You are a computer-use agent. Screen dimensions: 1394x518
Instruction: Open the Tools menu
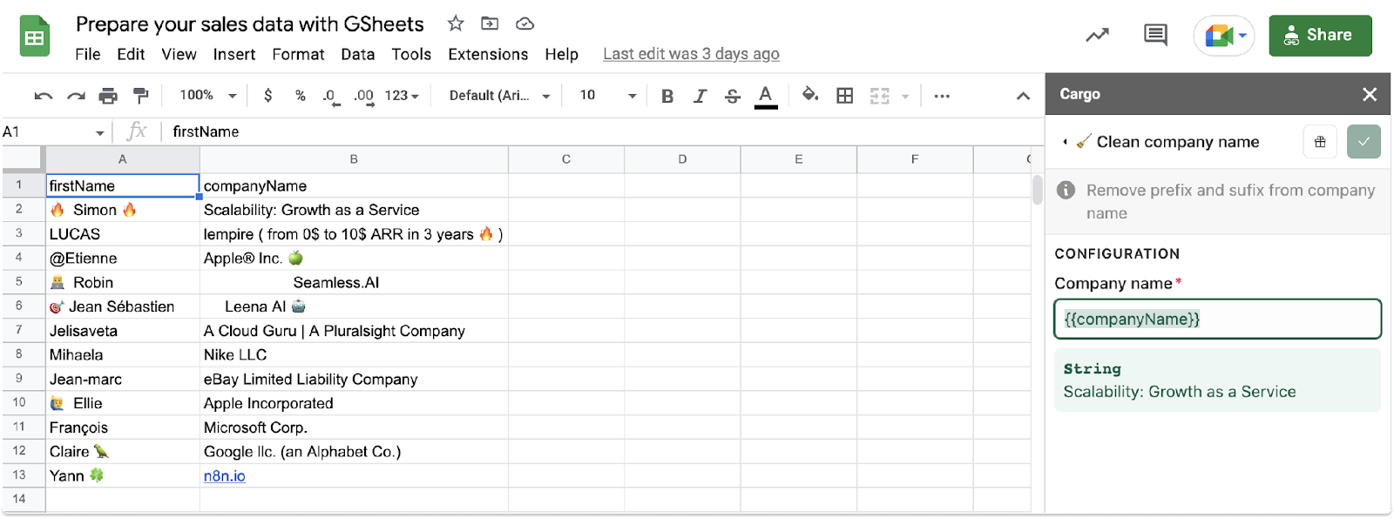(411, 54)
